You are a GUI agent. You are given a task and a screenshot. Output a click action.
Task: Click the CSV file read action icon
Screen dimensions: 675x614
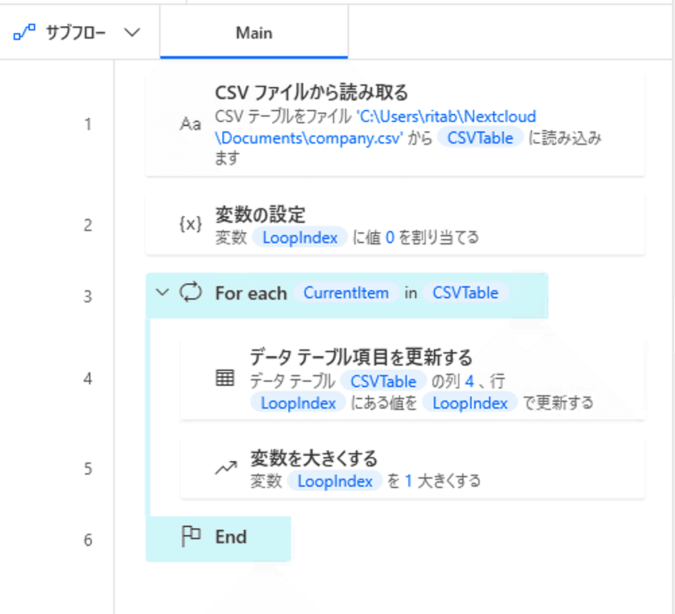[190, 125]
